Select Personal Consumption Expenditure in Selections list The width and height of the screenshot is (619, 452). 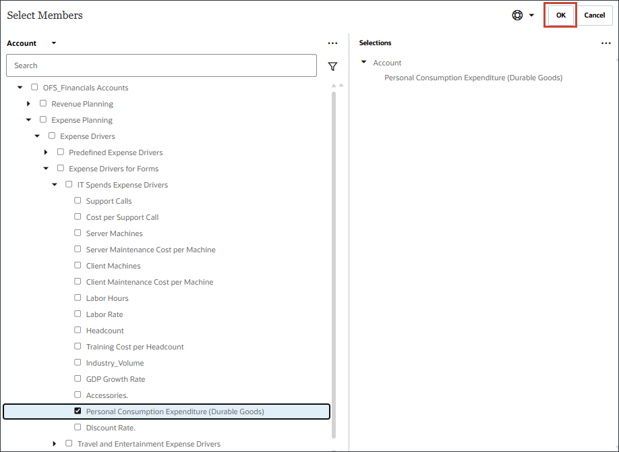473,78
